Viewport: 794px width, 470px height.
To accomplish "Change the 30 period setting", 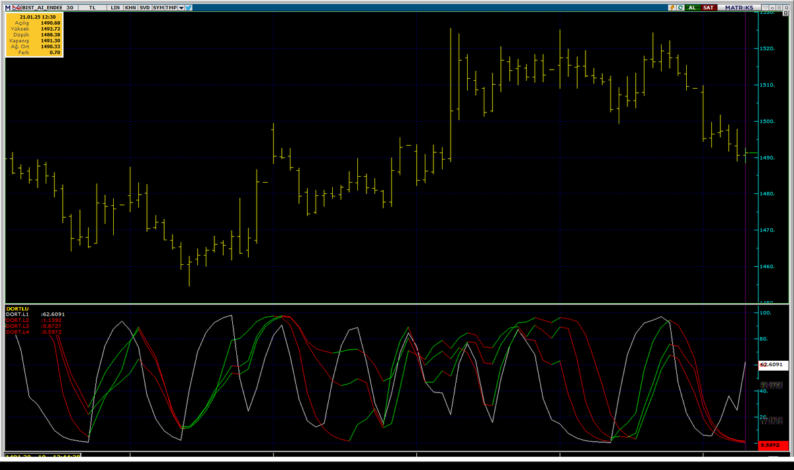I will click(69, 7).
